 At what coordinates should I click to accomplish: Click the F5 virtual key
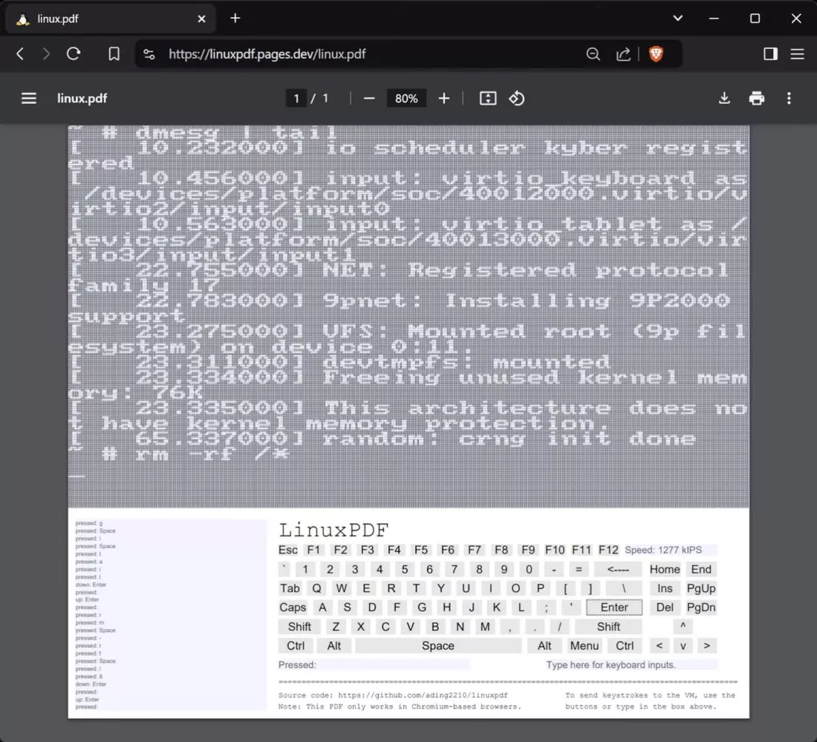pos(421,550)
